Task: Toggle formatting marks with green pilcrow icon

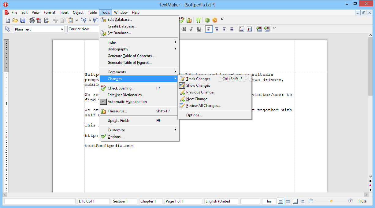Action: [199, 20]
